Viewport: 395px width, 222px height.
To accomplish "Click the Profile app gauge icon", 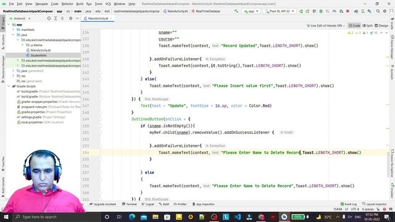I will click(x=335, y=11).
